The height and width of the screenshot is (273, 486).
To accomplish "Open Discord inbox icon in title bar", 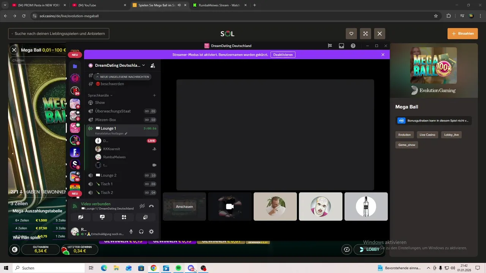I will point(341,46).
